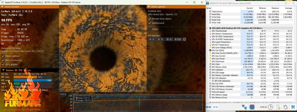The width and height of the screenshot is (297, 112).
Task: Click GPU card icon in sensor header
Action: coord(210,28)
